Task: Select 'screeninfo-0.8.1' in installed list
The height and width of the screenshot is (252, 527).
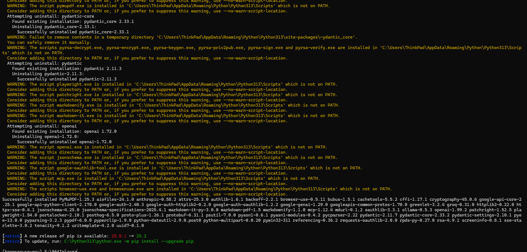Action: (482, 220)
